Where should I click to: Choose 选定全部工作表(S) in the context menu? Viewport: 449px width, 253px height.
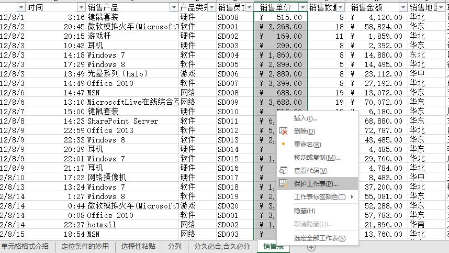click(318, 238)
